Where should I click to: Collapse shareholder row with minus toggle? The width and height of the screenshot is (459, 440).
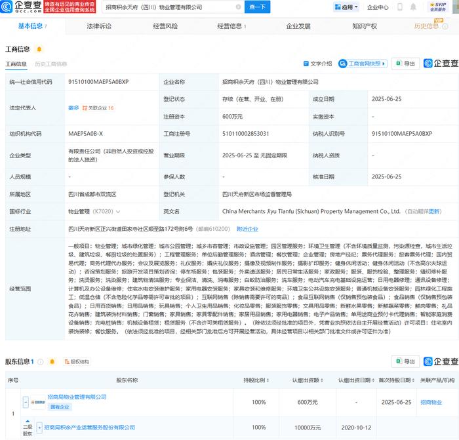(26, 402)
